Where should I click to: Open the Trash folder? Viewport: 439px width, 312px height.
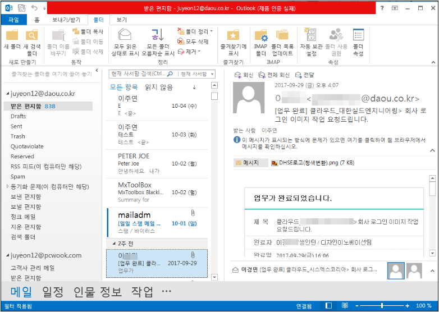pos(17,136)
